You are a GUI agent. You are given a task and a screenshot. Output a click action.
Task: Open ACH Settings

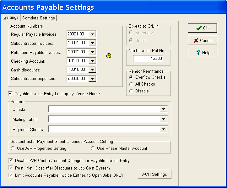click(x=154, y=174)
